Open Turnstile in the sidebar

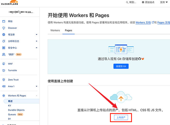pyautogui.click(x=12, y=70)
